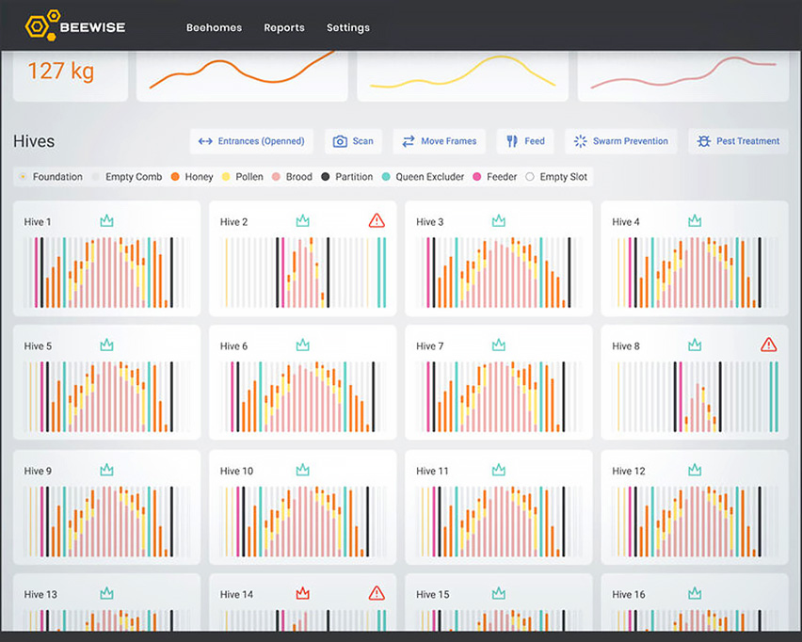Click the warning triangle on Hive 8
Image resolution: width=802 pixels, height=642 pixels.
tap(769, 345)
